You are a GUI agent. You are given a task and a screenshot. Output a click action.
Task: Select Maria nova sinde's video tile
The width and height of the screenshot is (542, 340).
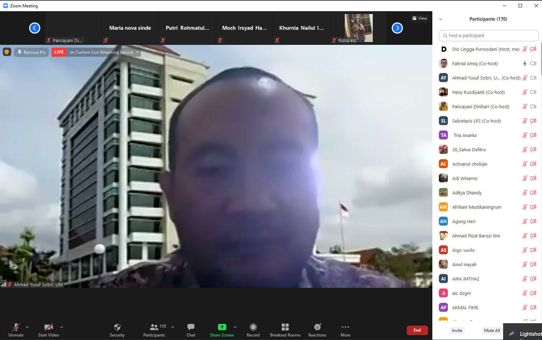(130, 28)
